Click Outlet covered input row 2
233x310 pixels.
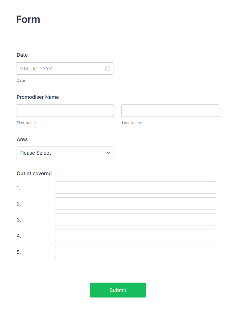point(135,203)
